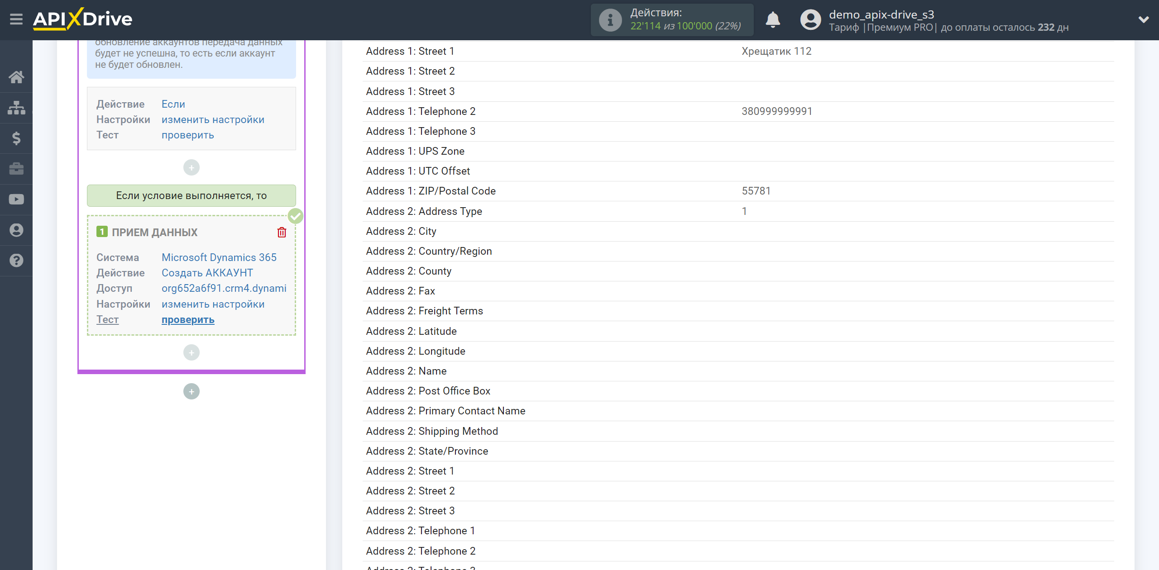1159x570 pixels.
Task: Select Address 1: UTC Offset row
Action: [x=738, y=171]
